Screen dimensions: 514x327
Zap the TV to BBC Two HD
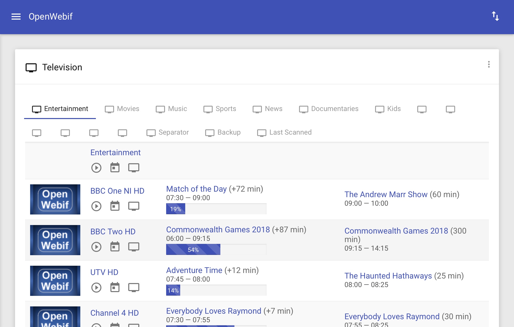[134, 247]
